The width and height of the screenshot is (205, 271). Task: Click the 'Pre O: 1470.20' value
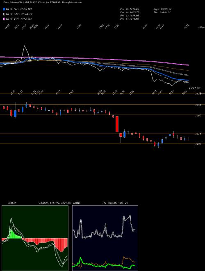(x=130, y=9)
